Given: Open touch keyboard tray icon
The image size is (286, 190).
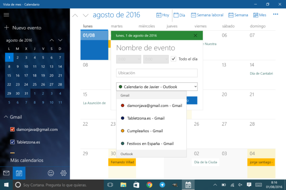Looking at the screenshot, I should (259, 185).
